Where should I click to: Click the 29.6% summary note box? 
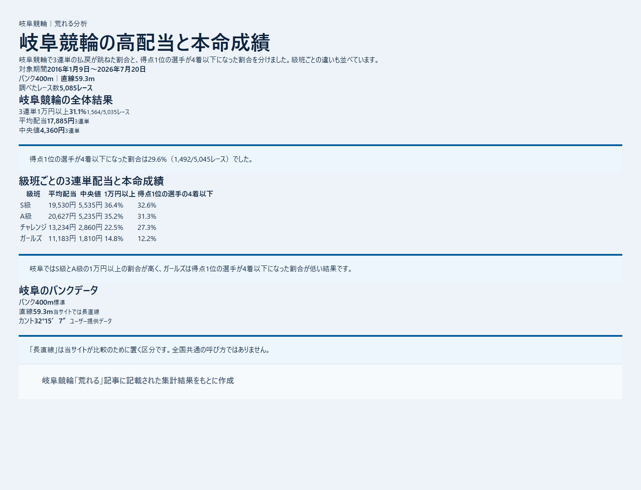320,159
